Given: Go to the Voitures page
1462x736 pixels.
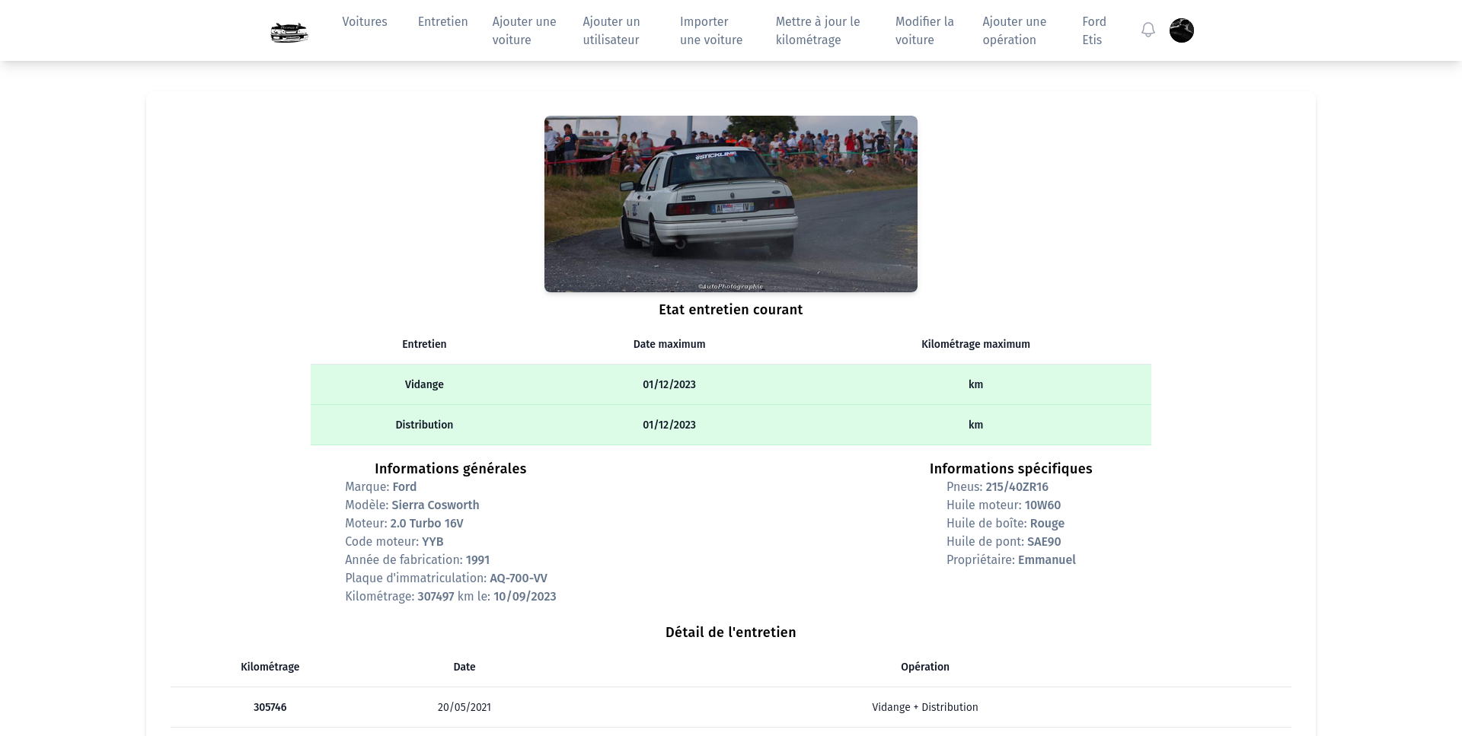Looking at the screenshot, I should [365, 21].
